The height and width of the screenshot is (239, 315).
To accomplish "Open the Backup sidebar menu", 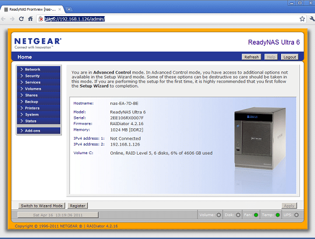I will point(39,102).
